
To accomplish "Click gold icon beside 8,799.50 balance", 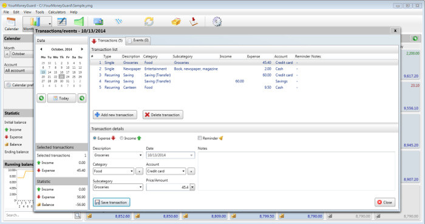I will pos(234,216).
